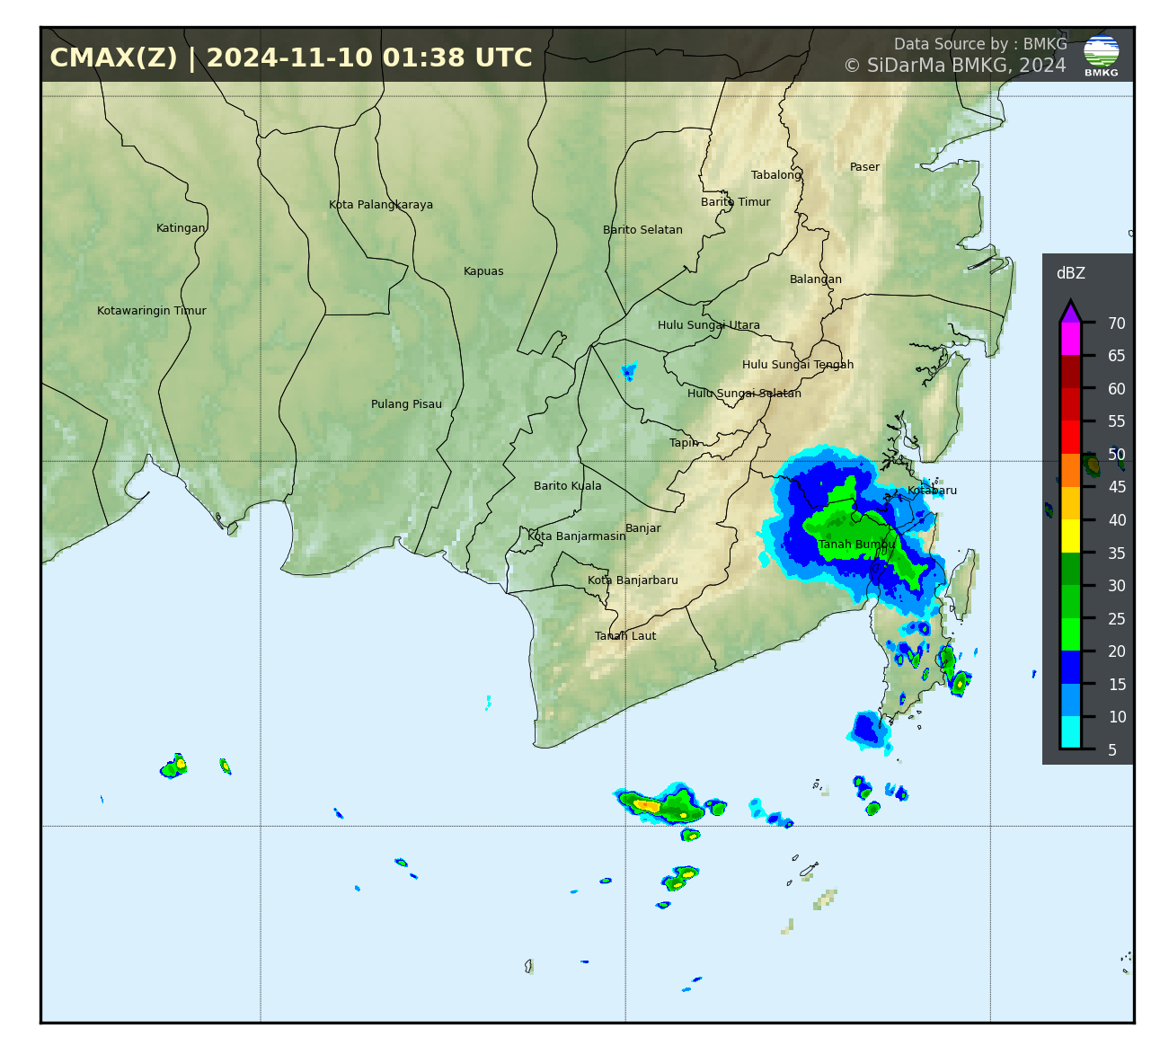Click the Tanah Laut label
Image resolution: width=1160 pixels, height=1063 pixels.
coord(625,636)
